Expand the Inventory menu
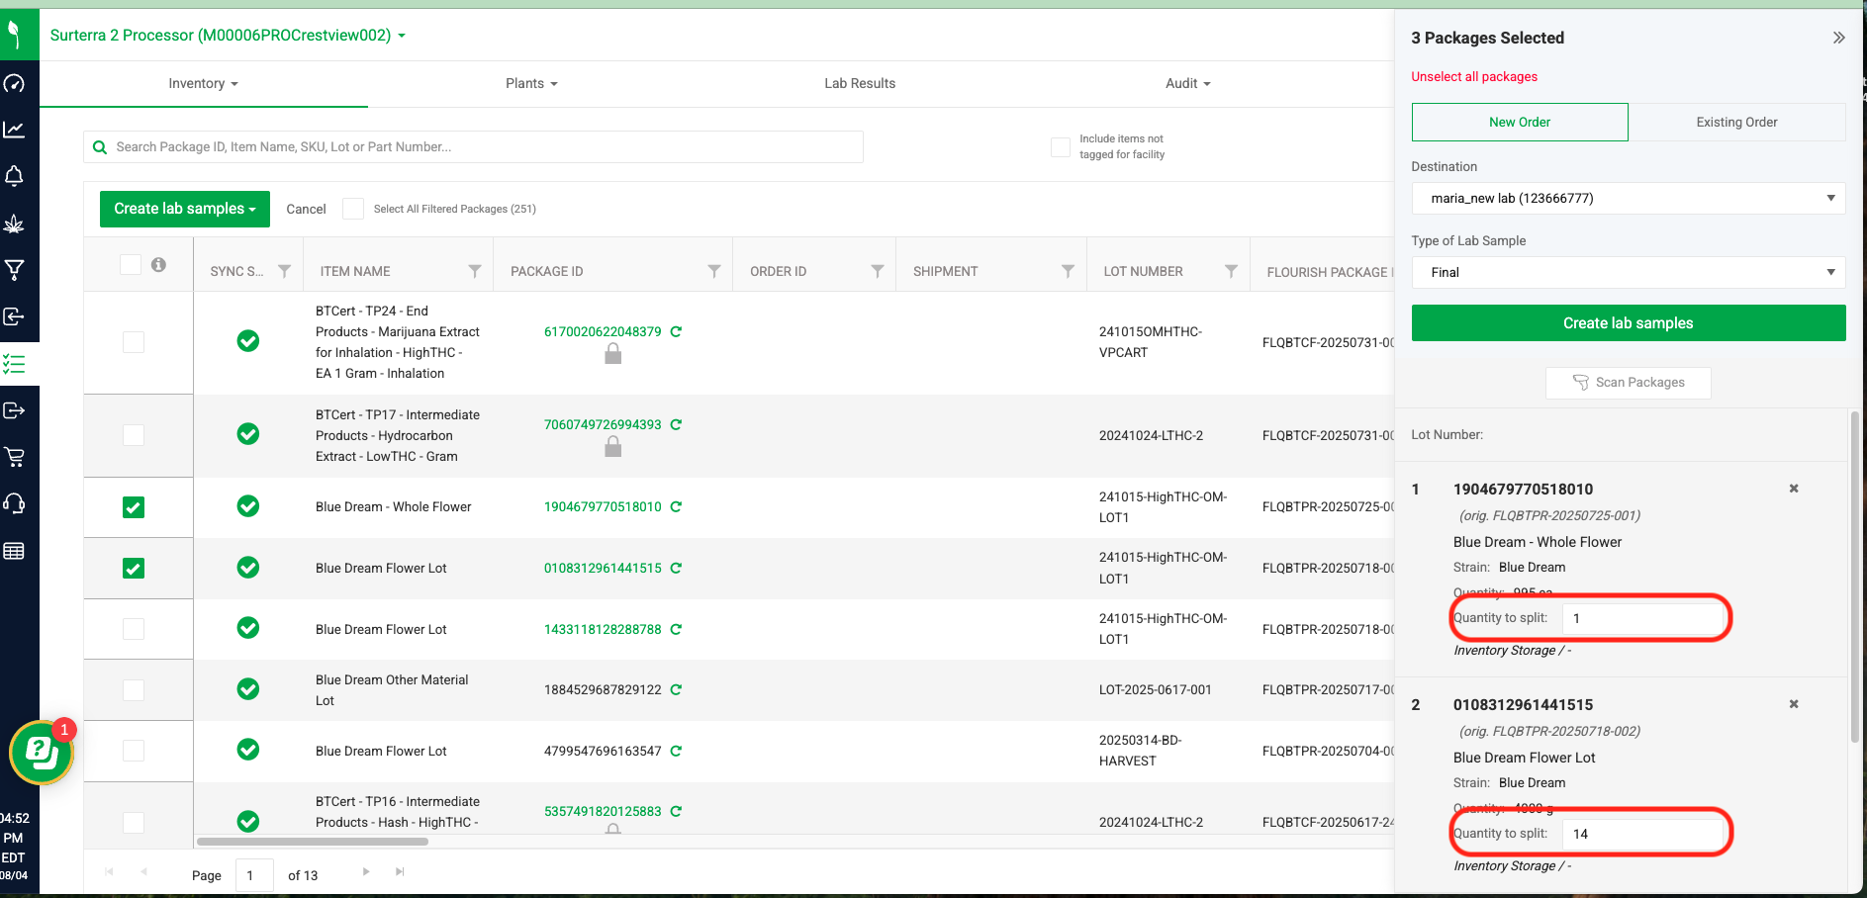The height and width of the screenshot is (898, 1867). coord(203,84)
